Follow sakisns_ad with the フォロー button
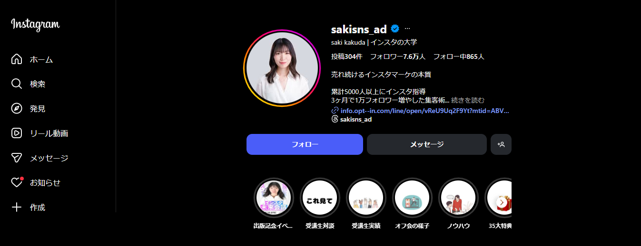The image size is (641, 246). 305,144
